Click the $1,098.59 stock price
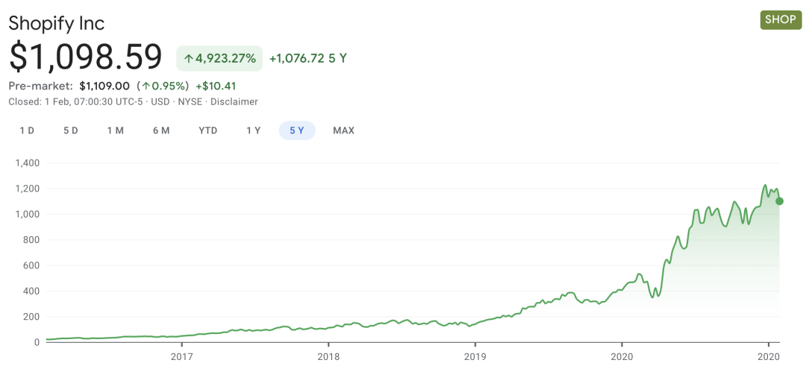This screenshot has height=366, width=806. click(x=86, y=57)
